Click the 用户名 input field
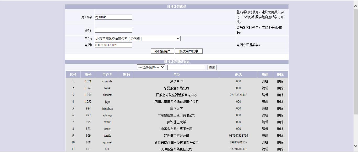This screenshot has width=358, height=152. (x=113, y=17)
